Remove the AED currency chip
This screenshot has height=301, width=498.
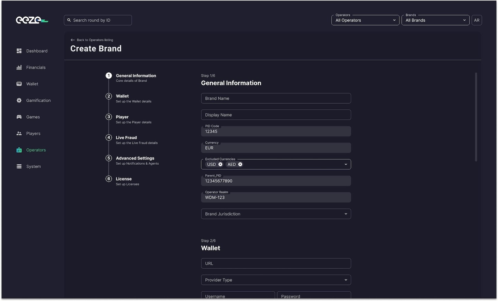coord(240,164)
